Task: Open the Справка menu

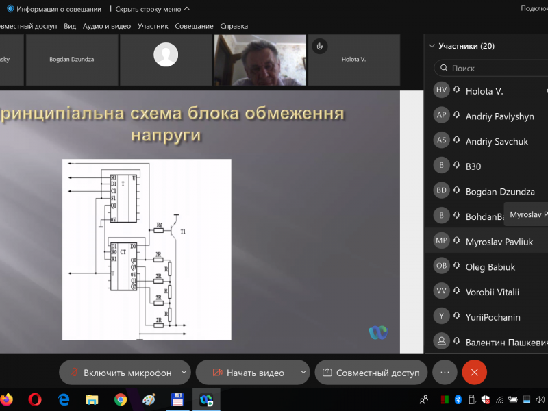Action: (234, 26)
